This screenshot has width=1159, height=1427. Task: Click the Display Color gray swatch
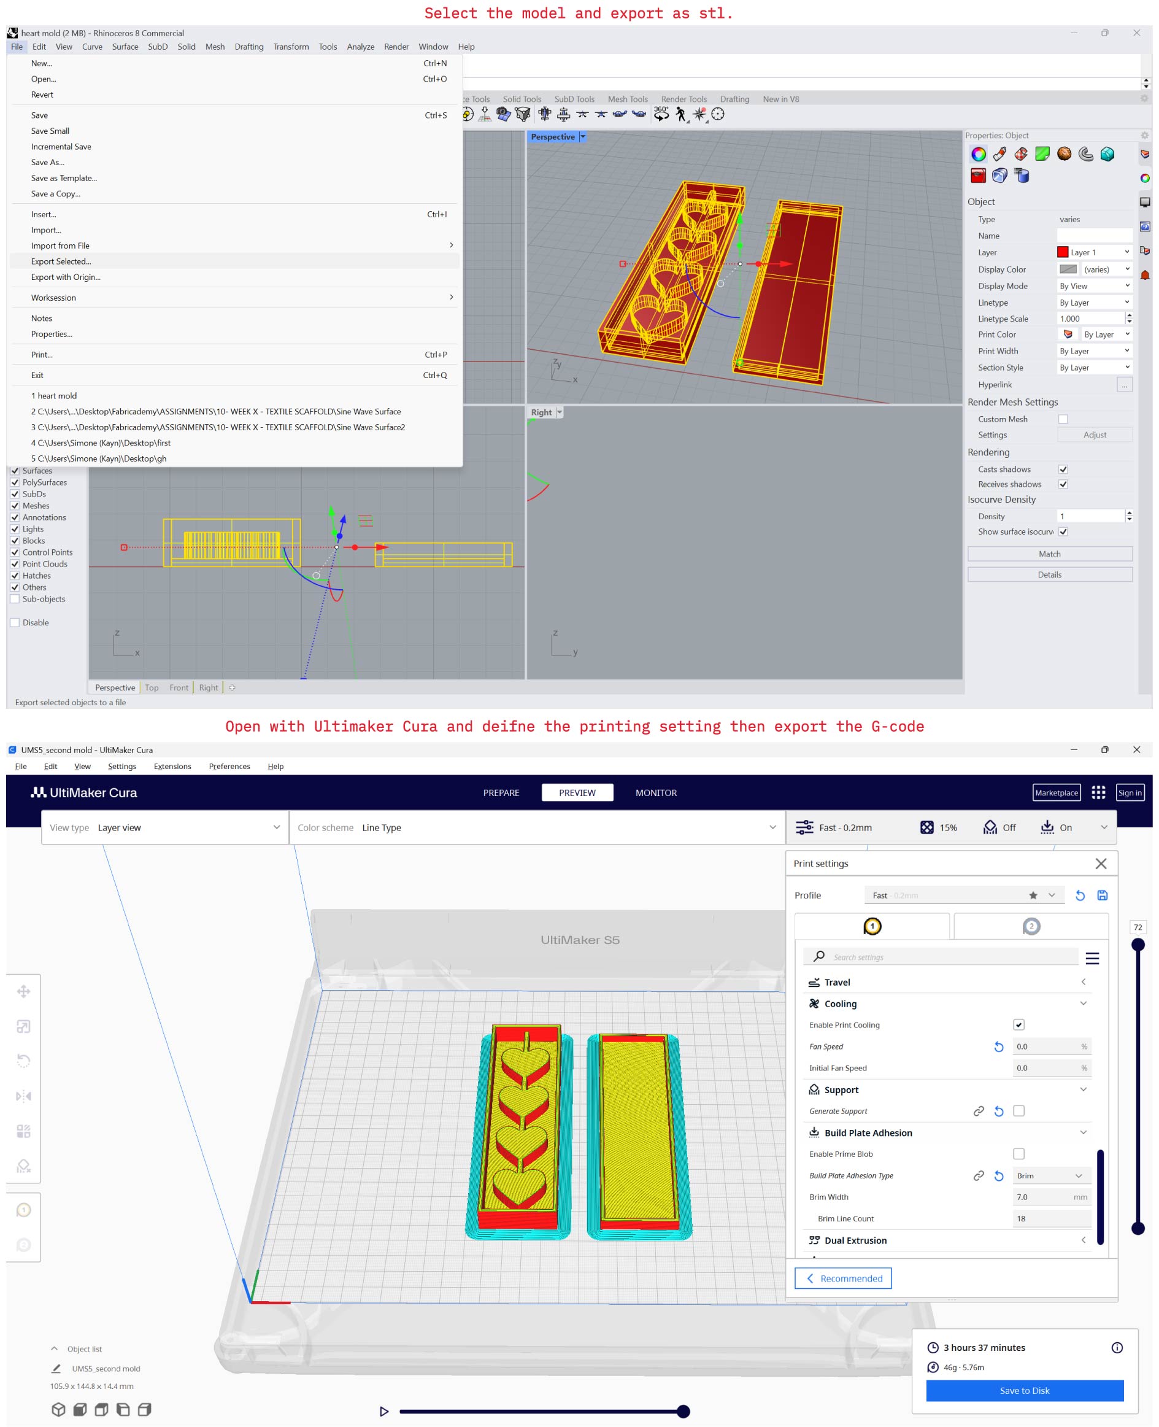point(1068,269)
